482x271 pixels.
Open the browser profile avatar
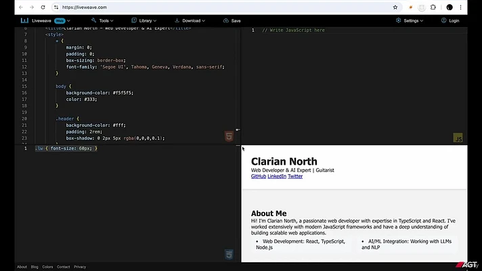pos(450,7)
